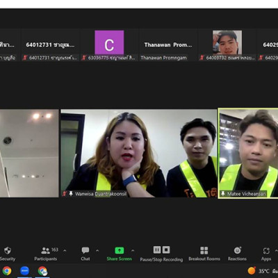Open Chrome from the taskbar
The height and width of the screenshot is (278, 278).
tap(7, 270)
